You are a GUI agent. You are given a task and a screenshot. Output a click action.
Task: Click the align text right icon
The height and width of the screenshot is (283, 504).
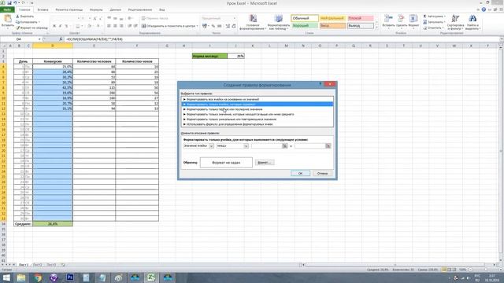(121, 26)
